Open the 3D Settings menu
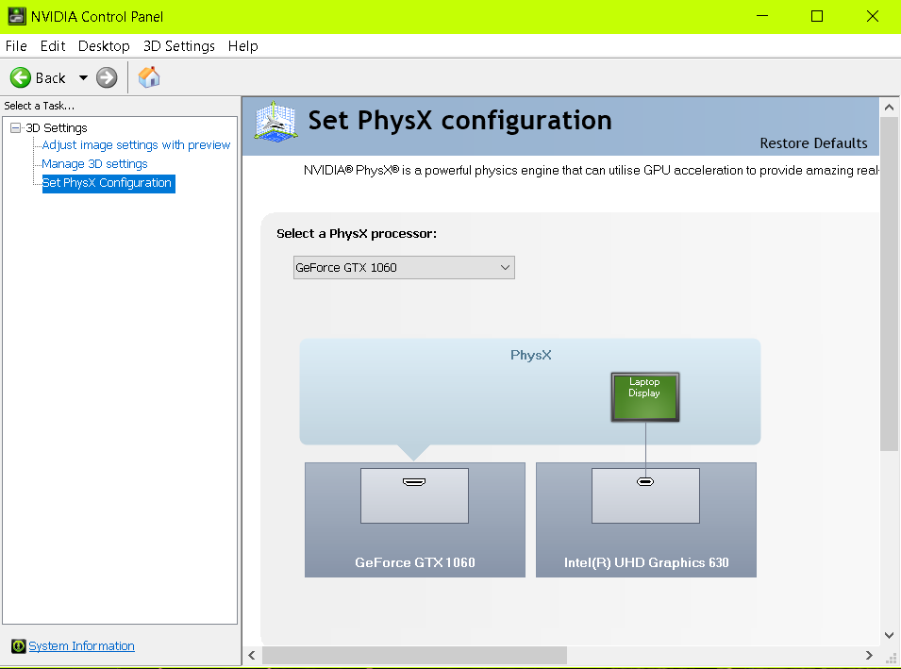 pyautogui.click(x=179, y=46)
